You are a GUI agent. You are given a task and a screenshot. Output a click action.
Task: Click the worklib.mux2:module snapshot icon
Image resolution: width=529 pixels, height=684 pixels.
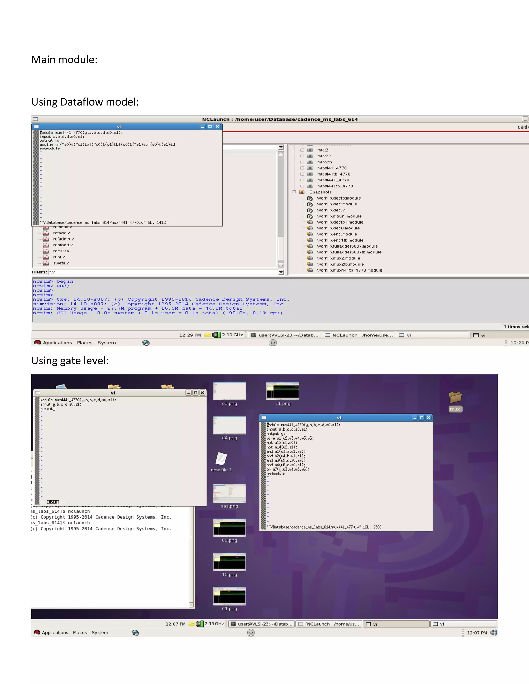310,258
